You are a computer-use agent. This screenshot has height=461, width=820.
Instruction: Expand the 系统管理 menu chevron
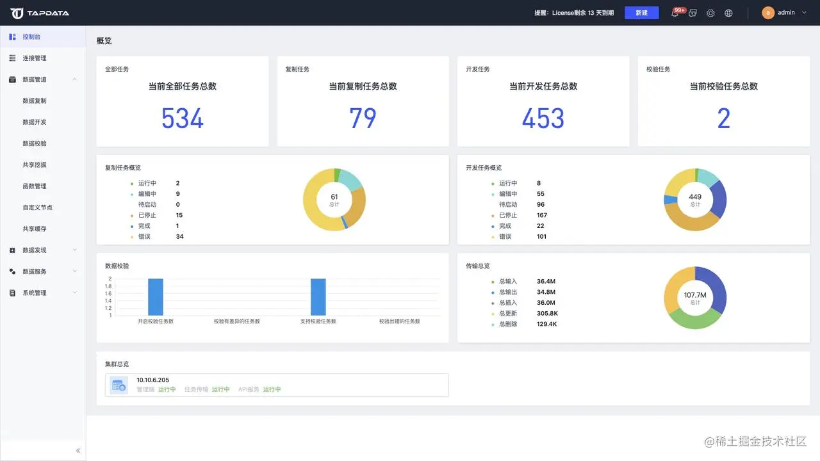[75, 293]
